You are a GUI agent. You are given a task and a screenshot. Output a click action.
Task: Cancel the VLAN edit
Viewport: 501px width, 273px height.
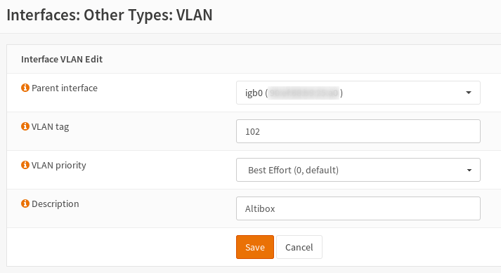point(299,247)
